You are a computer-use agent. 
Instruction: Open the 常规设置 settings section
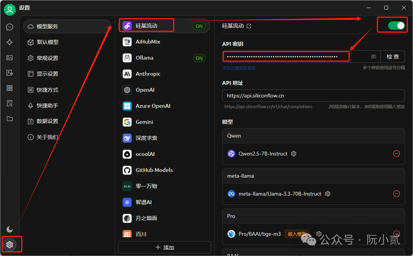point(67,58)
